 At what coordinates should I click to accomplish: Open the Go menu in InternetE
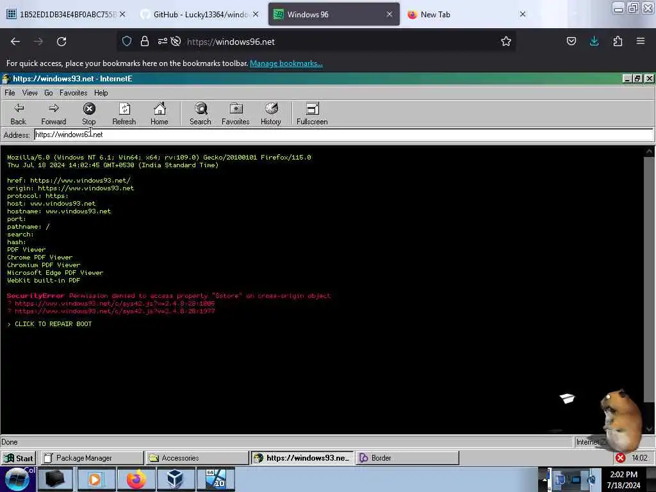point(49,93)
